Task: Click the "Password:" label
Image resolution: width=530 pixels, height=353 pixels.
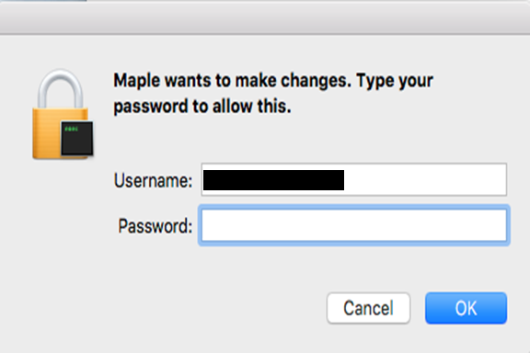Action: (156, 225)
